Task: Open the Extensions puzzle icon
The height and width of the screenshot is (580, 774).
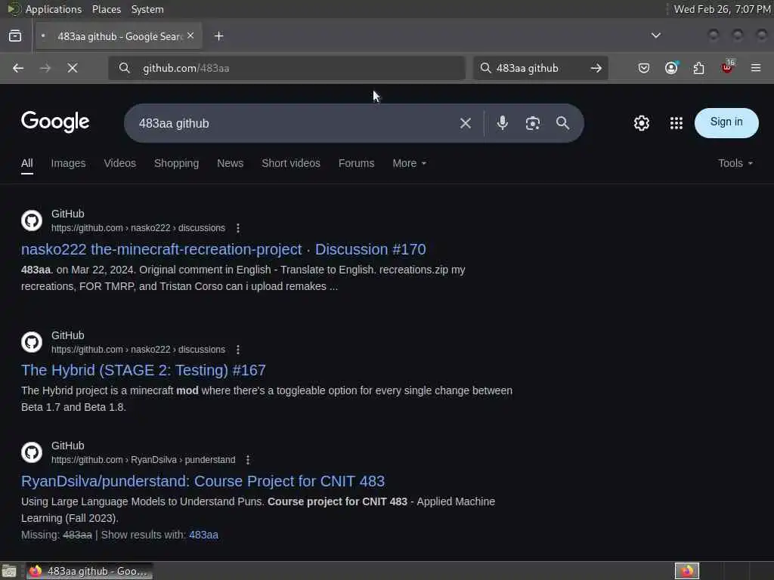Action: 699,68
